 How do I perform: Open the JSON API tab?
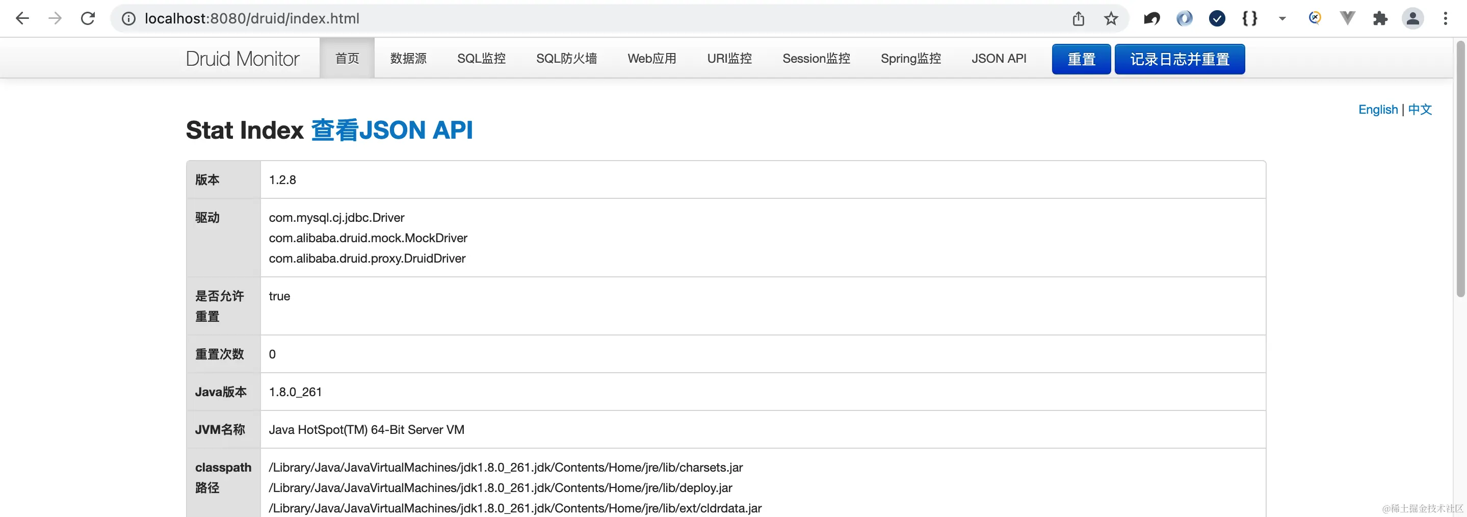(999, 58)
